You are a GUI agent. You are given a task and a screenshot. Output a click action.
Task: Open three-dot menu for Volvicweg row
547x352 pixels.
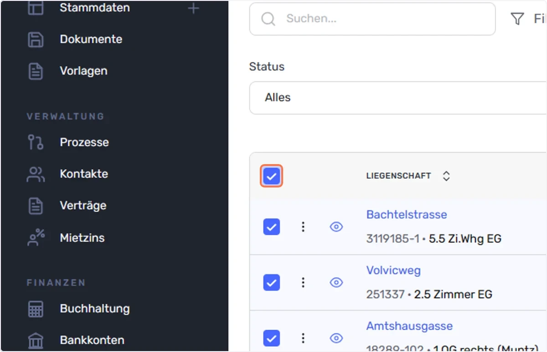click(303, 283)
